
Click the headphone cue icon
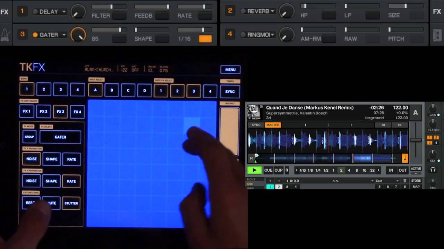tap(433, 170)
